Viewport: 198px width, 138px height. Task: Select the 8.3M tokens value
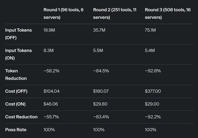pos(48,50)
